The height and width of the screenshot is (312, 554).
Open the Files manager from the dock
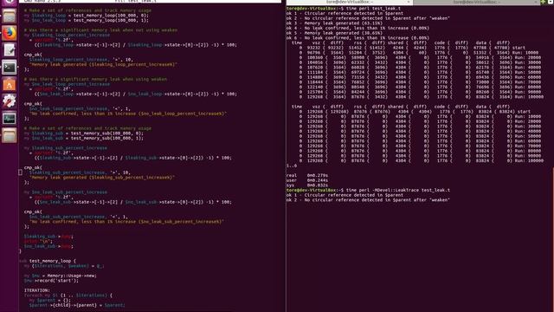pyautogui.click(x=10, y=16)
